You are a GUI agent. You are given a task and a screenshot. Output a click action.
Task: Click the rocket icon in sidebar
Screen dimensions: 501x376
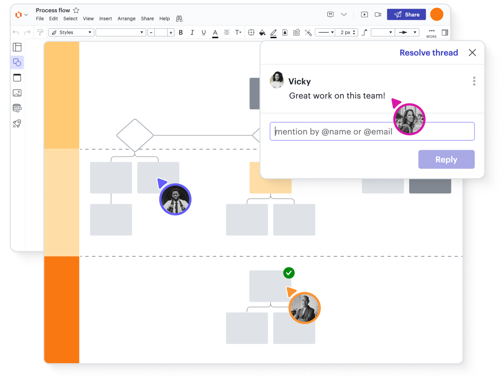point(17,124)
